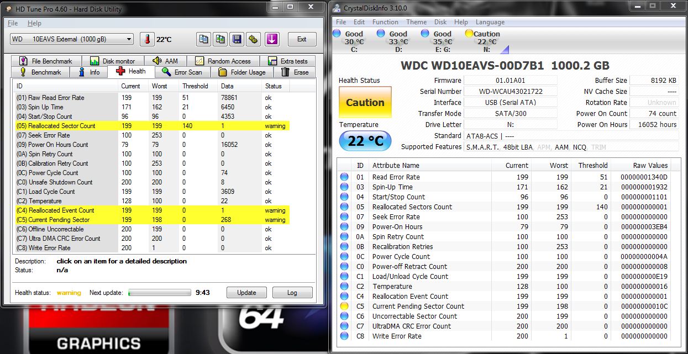This screenshot has width=688, height=354.
Task: Click the copy screenshot to clipboard icon
Action: coord(220,39)
